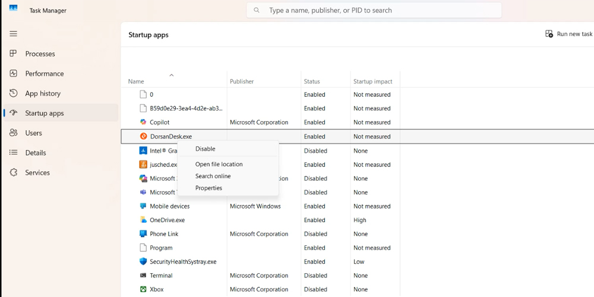This screenshot has width=594, height=297.
Task: Sort by the Name column header
Action: coord(136,81)
